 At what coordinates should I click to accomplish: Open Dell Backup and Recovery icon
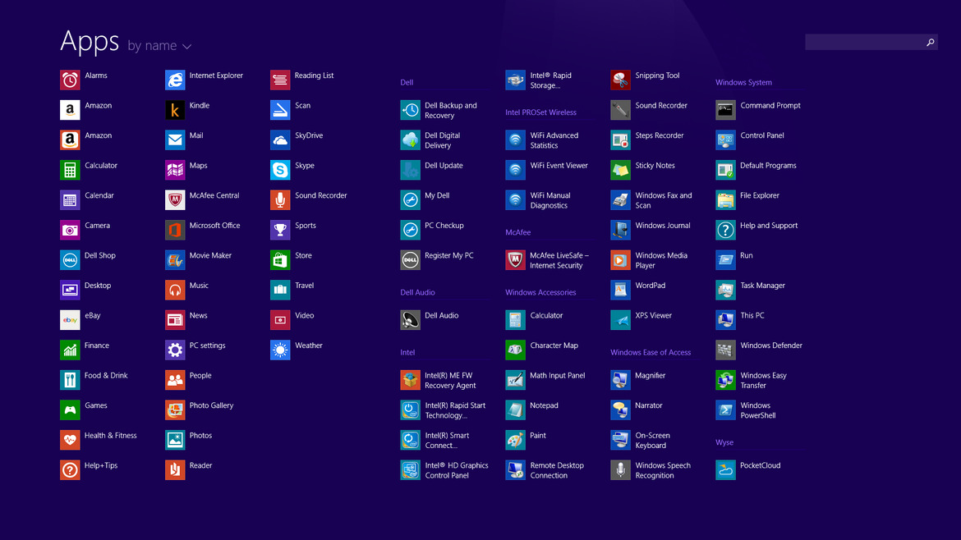410,110
